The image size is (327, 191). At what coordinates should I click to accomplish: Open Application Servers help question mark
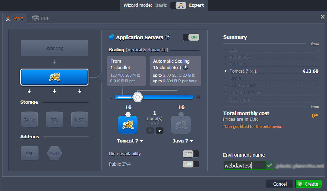168,37
